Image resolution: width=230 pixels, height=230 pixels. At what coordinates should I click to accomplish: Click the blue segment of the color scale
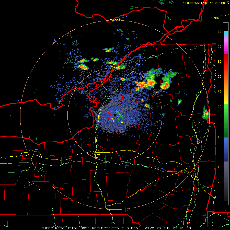coord(226,149)
